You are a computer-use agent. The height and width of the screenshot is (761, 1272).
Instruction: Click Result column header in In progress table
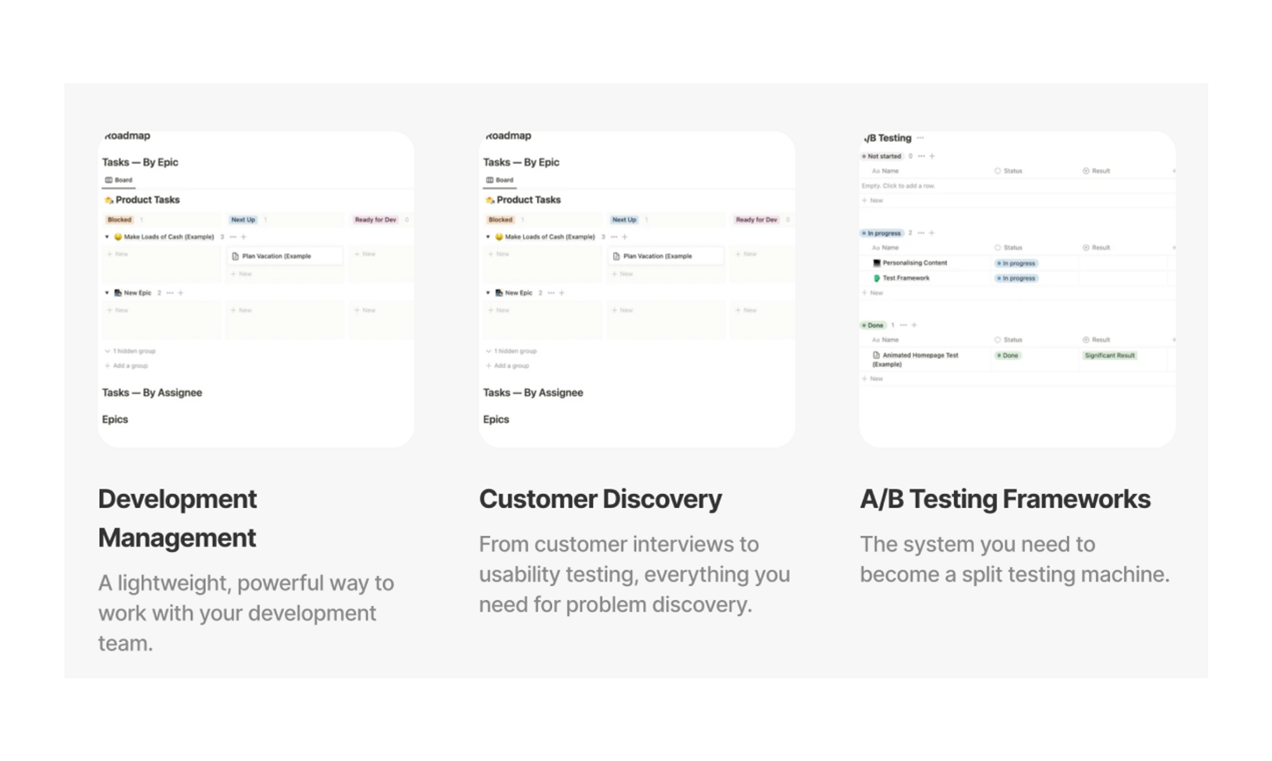[x=1096, y=248]
